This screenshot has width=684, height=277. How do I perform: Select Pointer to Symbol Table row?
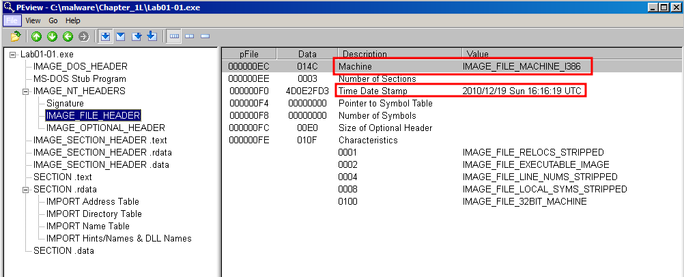click(x=453, y=104)
